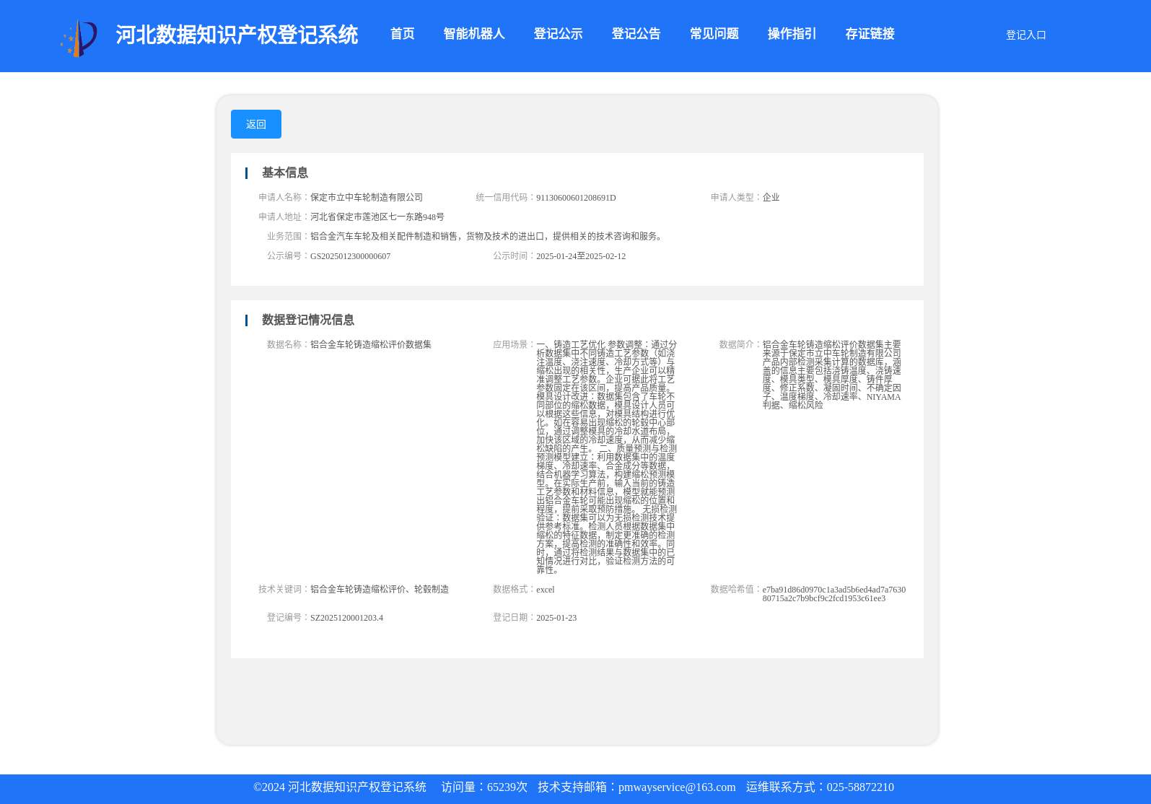Go to 登记公告 page
The width and height of the screenshot is (1151, 804).
pyautogui.click(x=636, y=34)
